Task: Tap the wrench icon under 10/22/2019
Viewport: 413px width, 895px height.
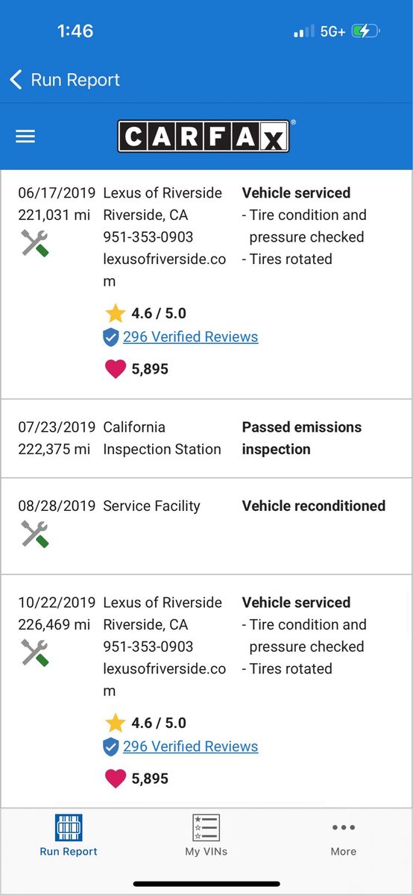Action: (x=35, y=653)
